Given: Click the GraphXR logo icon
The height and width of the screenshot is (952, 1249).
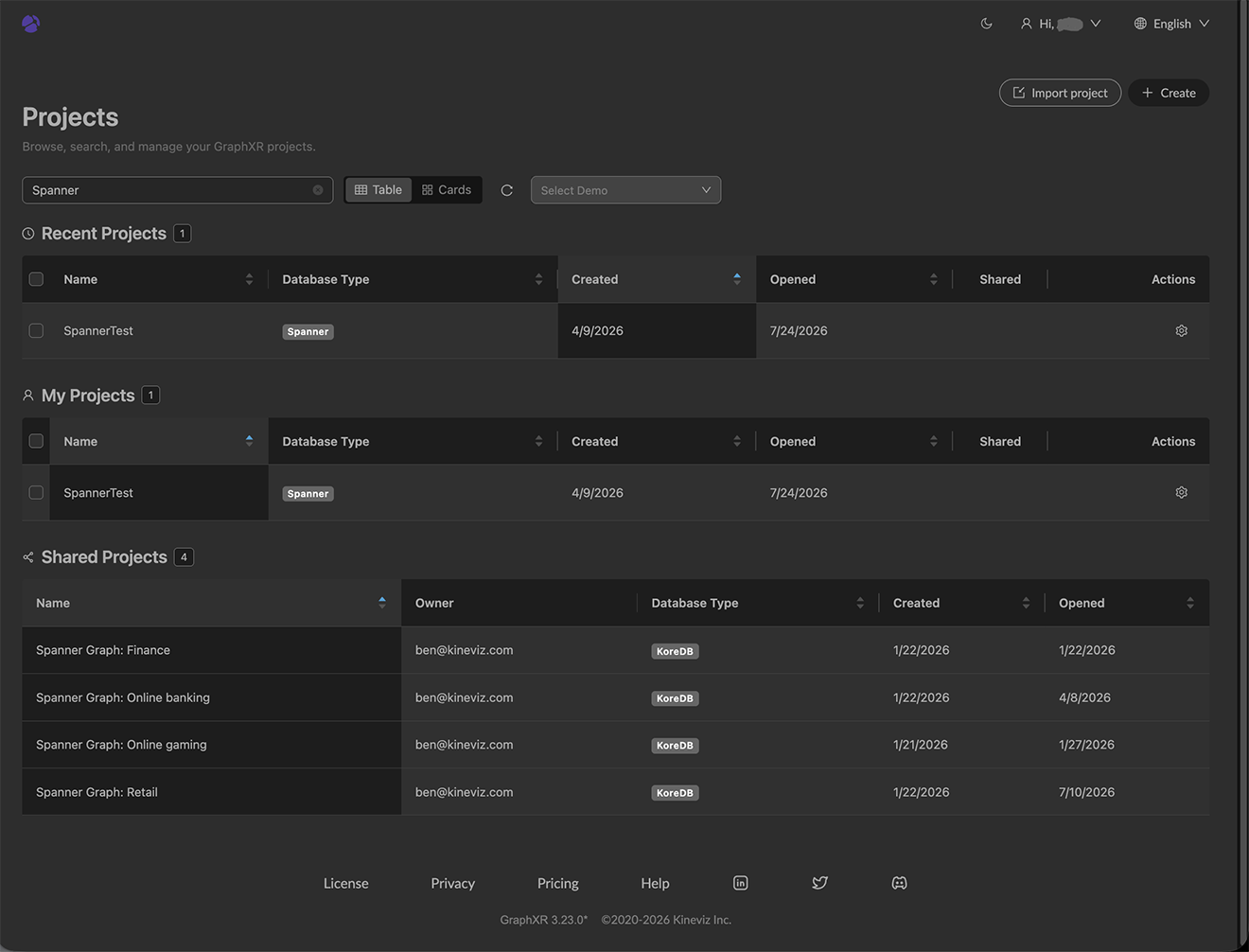Looking at the screenshot, I should [x=31, y=24].
